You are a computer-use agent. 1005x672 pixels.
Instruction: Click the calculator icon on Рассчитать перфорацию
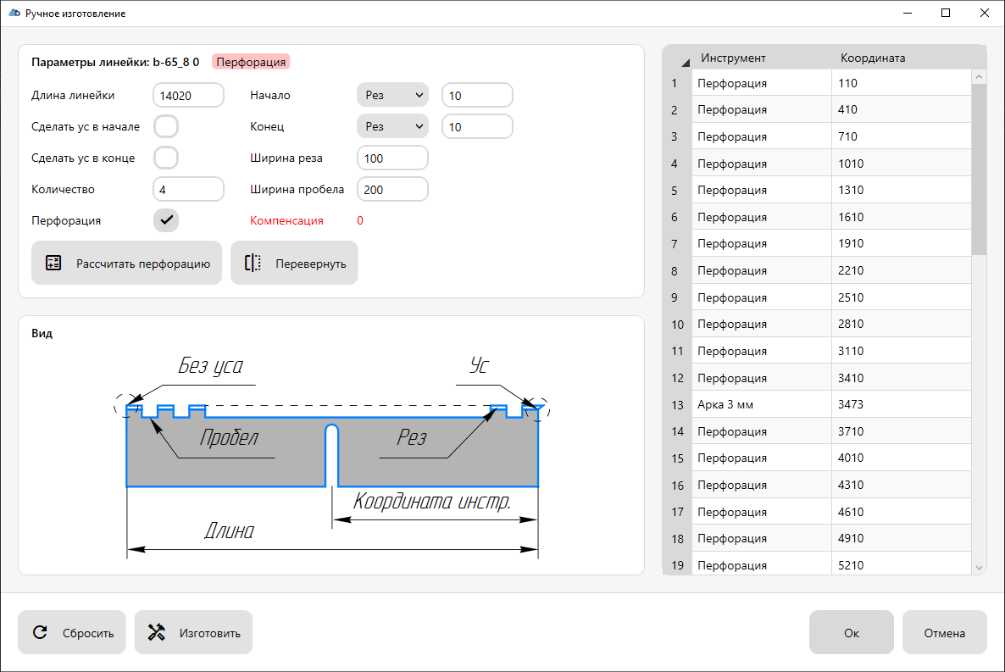point(53,263)
